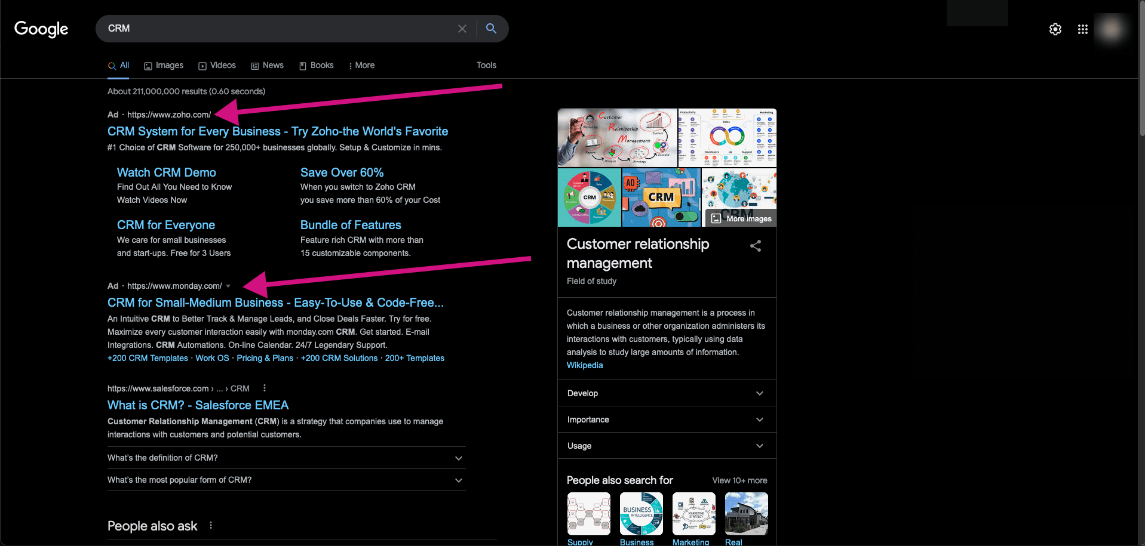Click the magnifying glass search button
Viewport: 1145px width, 546px height.
point(491,28)
